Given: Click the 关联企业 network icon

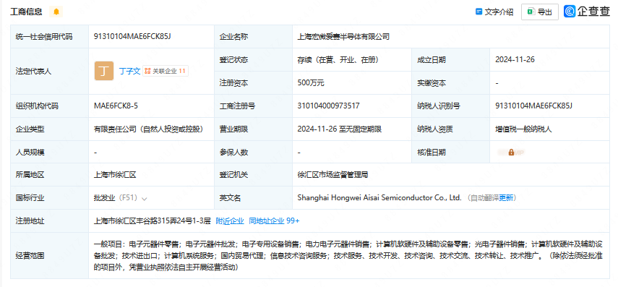Looking at the screenshot, I should 147,72.
